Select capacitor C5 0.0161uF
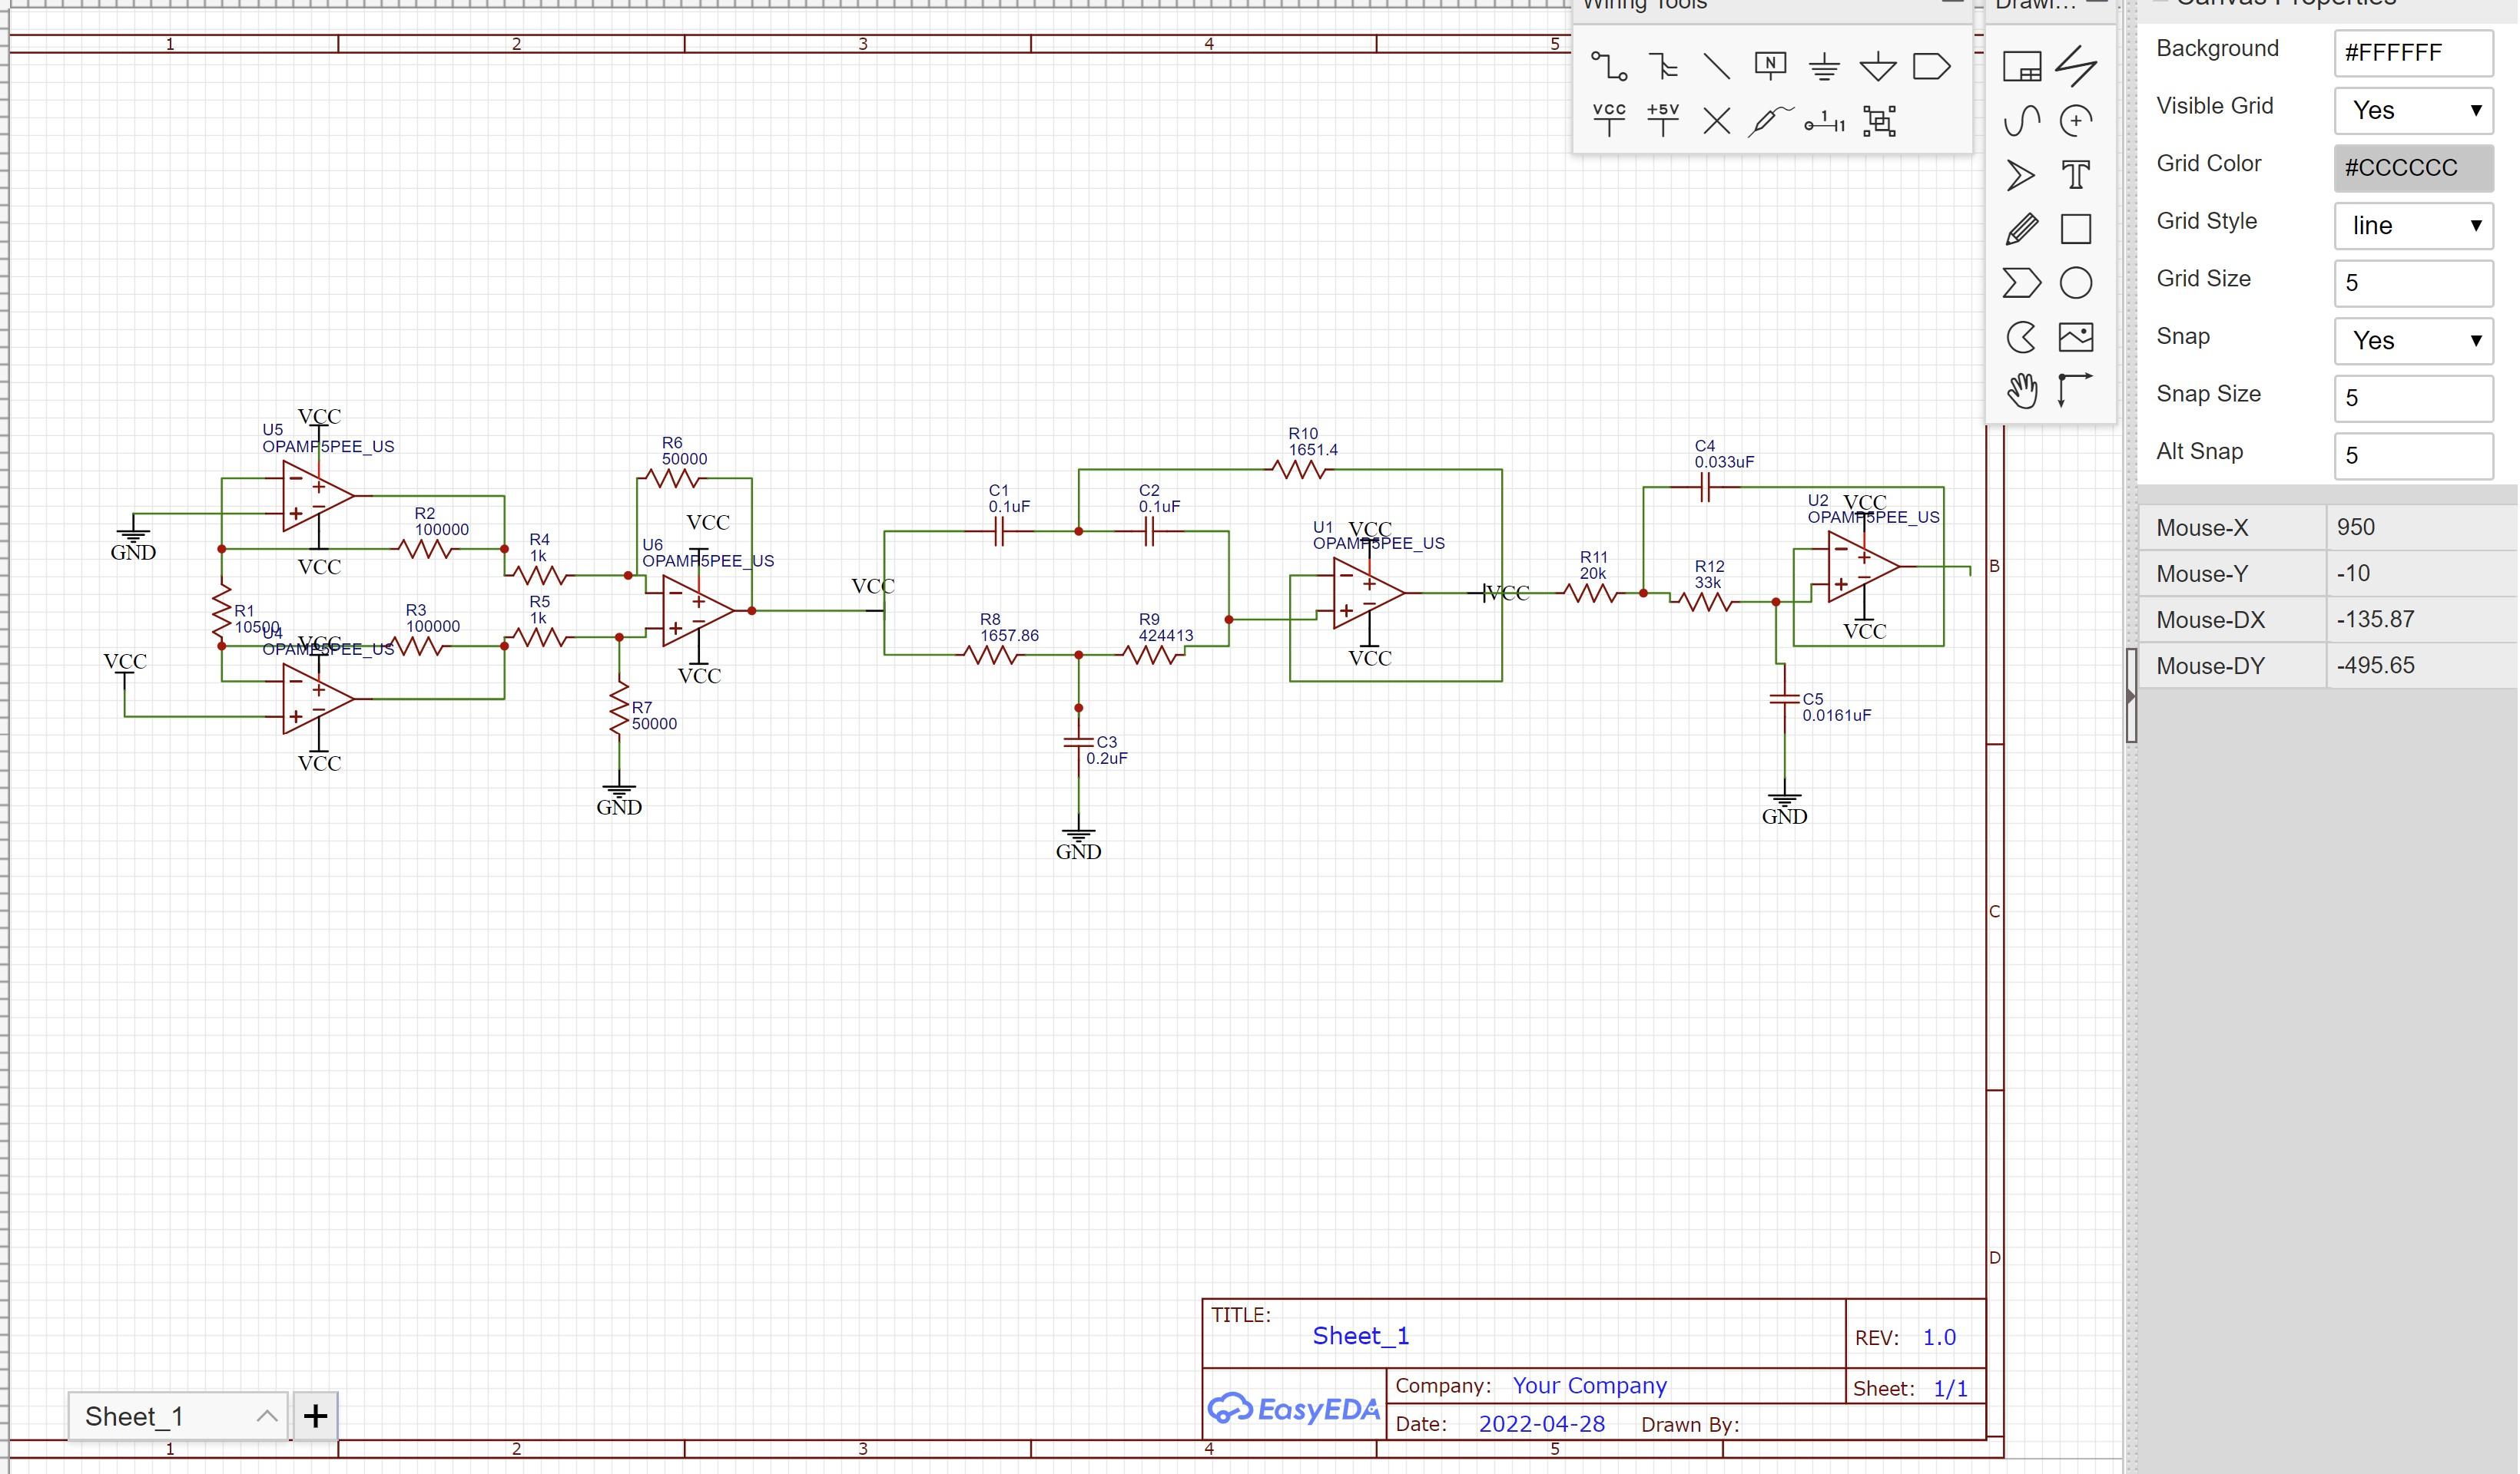This screenshot has height=1474, width=2520. [x=1784, y=699]
